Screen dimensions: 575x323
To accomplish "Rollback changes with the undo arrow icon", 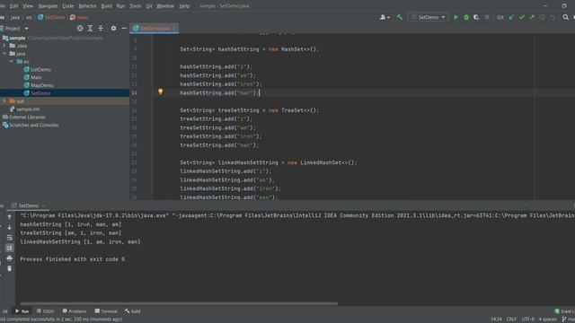I will [x=553, y=17].
